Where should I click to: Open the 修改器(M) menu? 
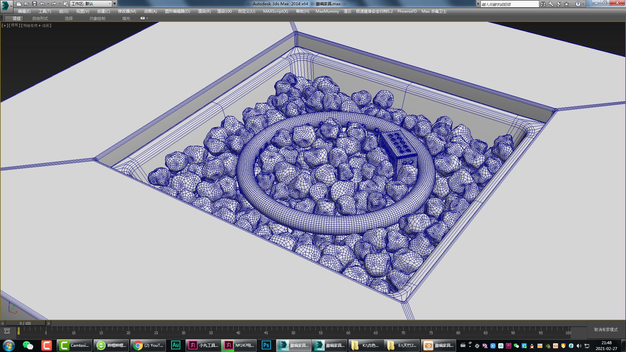(127, 11)
